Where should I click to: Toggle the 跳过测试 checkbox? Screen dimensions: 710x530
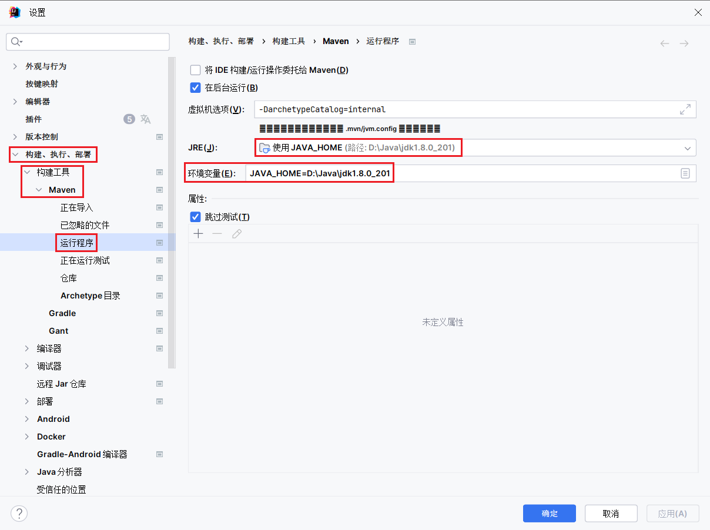point(196,217)
